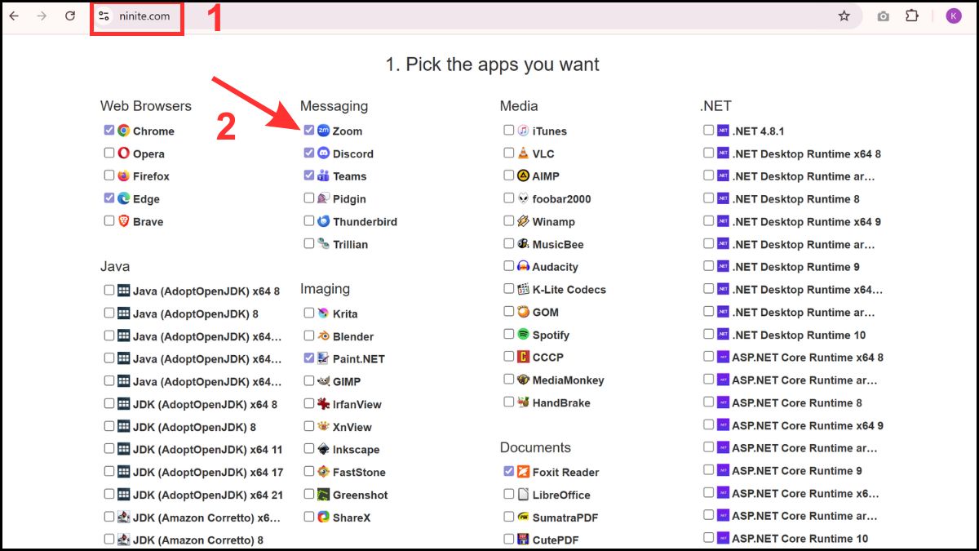Click the AIMP icon
Image resolution: width=979 pixels, height=551 pixels.
pos(524,176)
